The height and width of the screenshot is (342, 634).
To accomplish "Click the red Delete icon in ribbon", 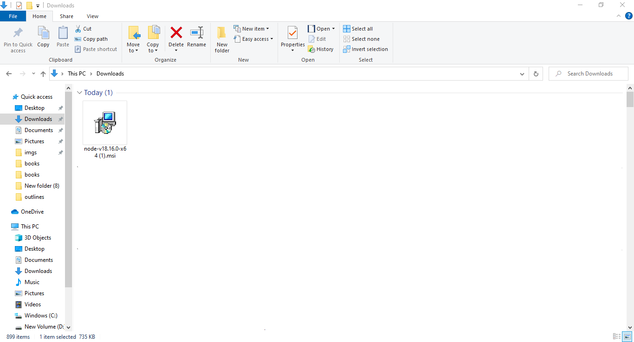I will (176, 33).
